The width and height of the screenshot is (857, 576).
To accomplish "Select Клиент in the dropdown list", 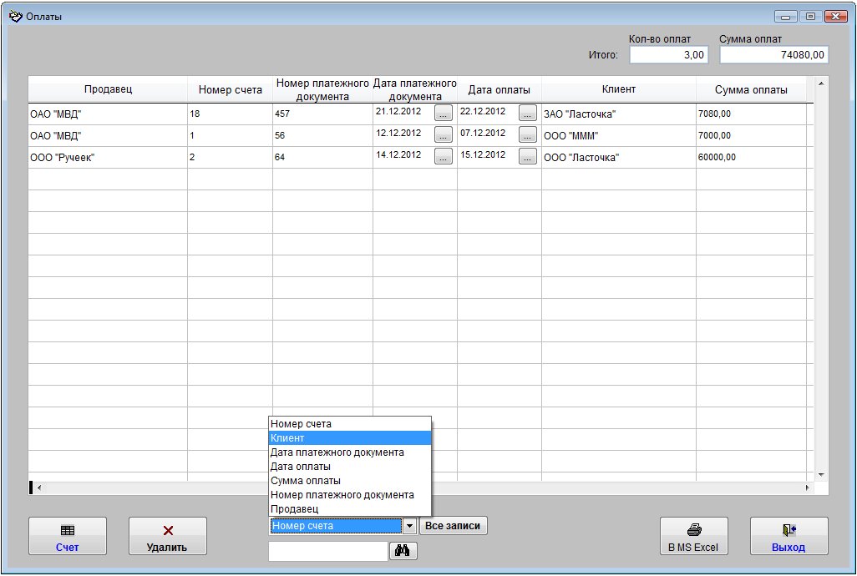I will 349,438.
